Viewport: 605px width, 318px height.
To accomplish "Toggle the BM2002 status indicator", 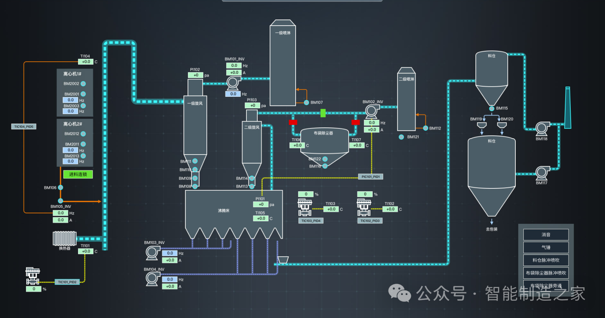I will tap(83, 84).
